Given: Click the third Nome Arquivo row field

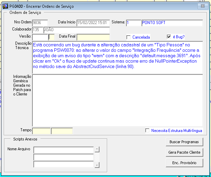Looking at the screenshot, I should (63, 164).
